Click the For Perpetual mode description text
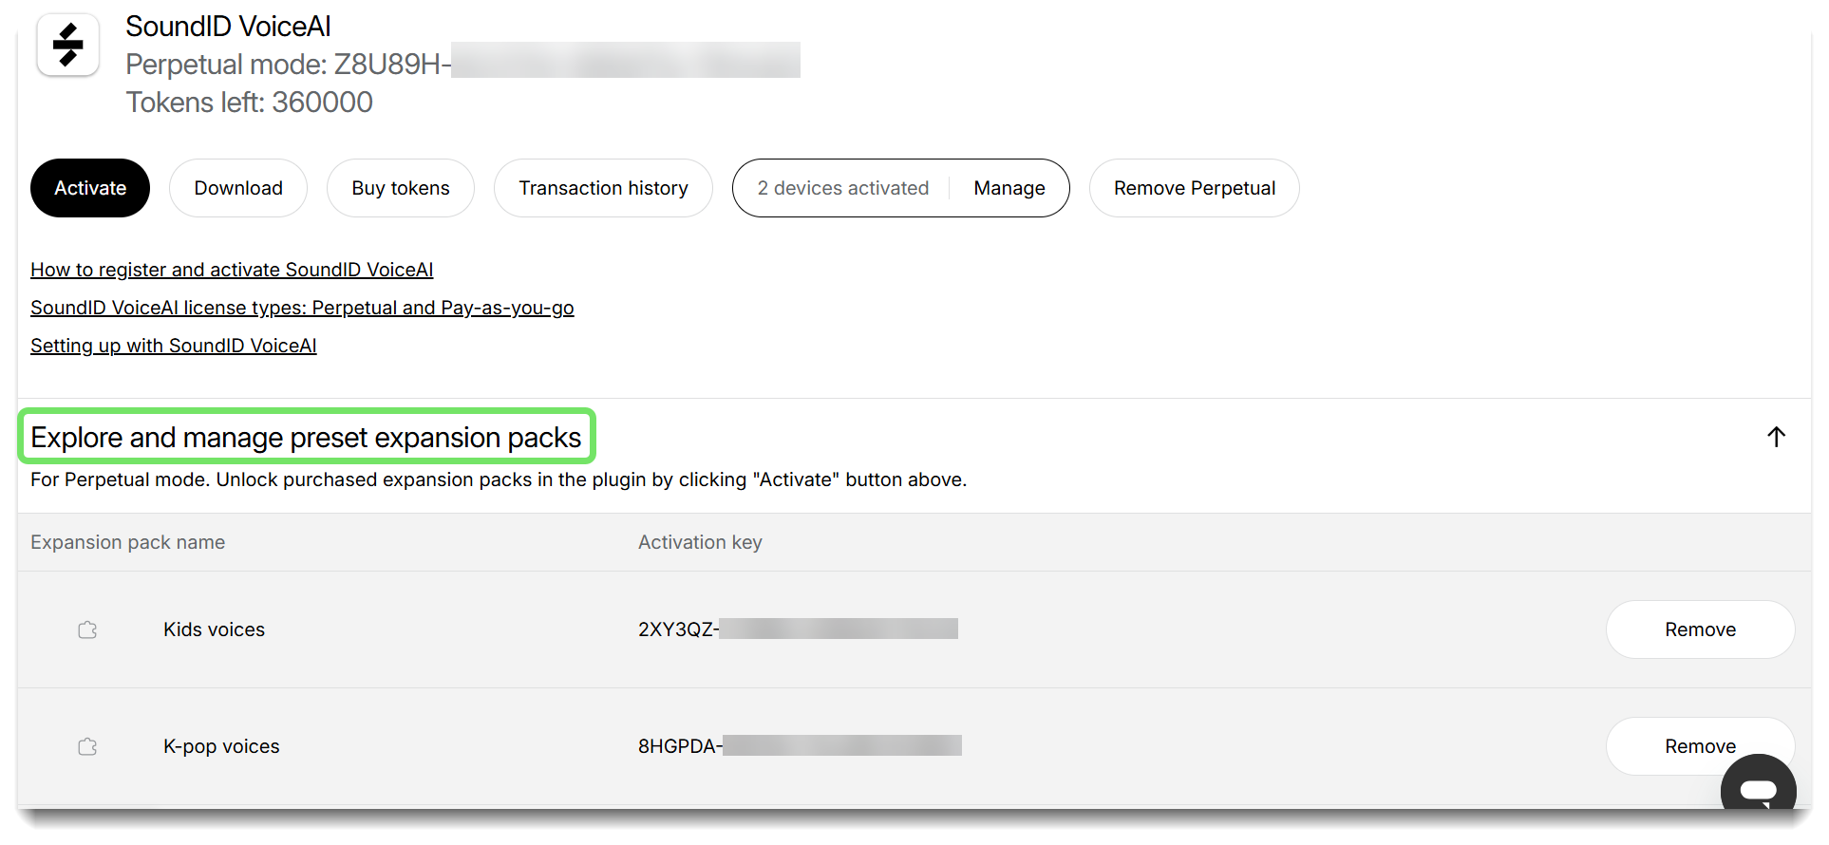1829x845 pixels. 499,479
